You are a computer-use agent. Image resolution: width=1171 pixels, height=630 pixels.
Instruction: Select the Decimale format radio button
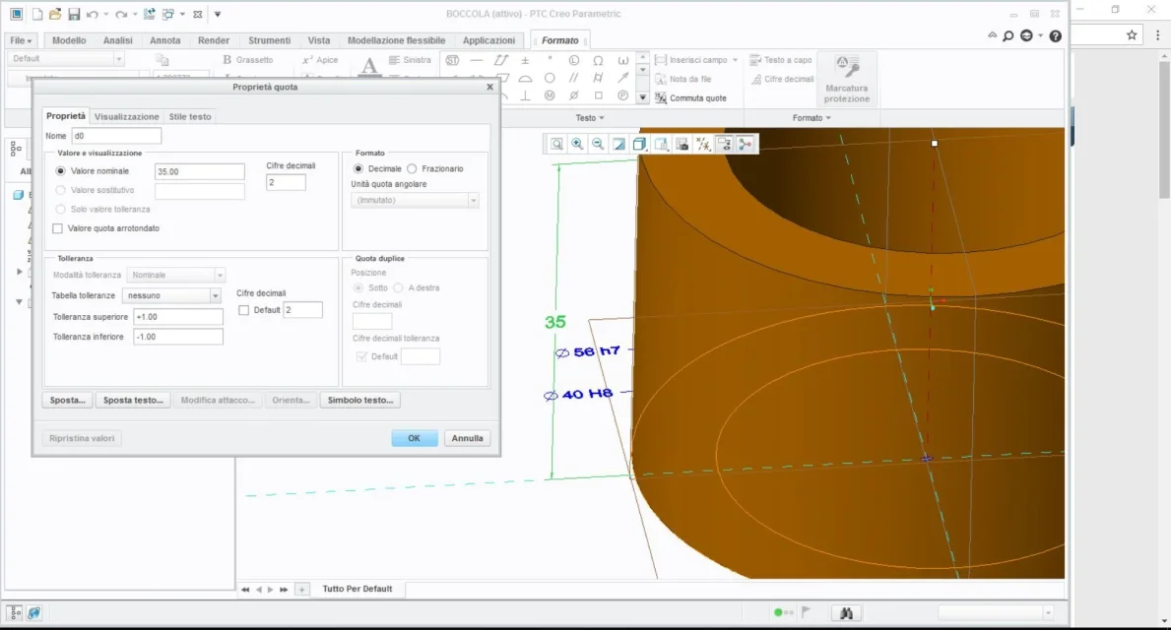(x=358, y=168)
